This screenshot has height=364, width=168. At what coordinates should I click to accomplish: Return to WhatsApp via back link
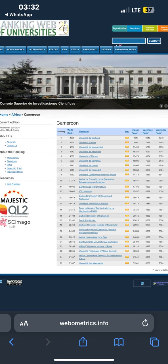pos(18,15)
